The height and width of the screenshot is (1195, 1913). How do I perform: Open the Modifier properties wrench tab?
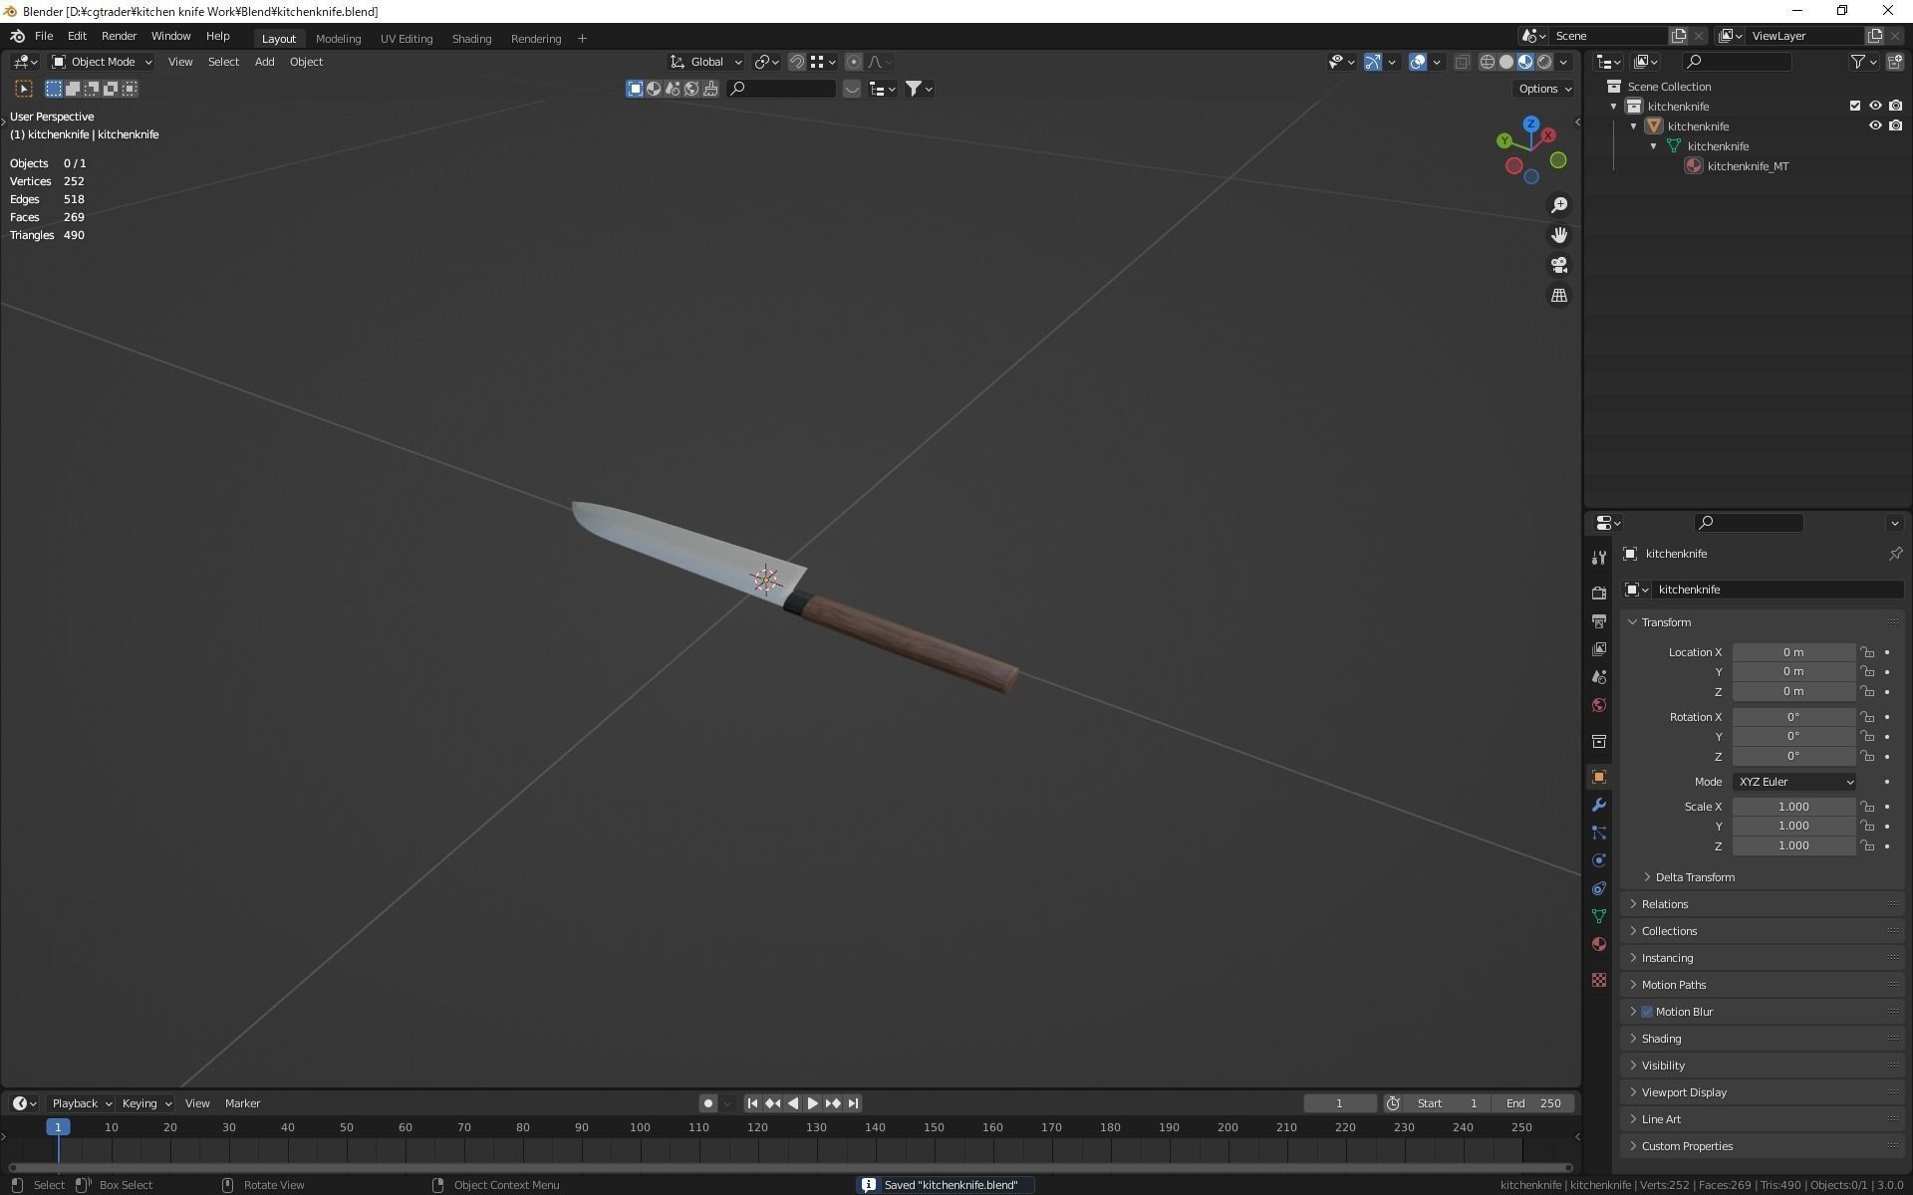1599,805
